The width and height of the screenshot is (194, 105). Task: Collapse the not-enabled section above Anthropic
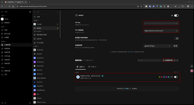36,46
